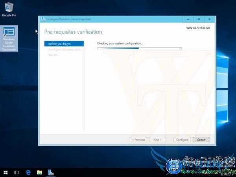
Task: Click the server name WIN-G47915RS10K
Action: point(198,28)
